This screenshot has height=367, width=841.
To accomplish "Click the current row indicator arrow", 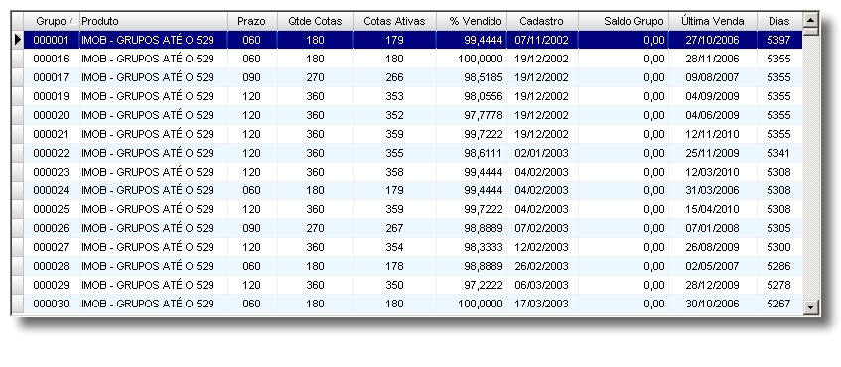I will 18,40.
